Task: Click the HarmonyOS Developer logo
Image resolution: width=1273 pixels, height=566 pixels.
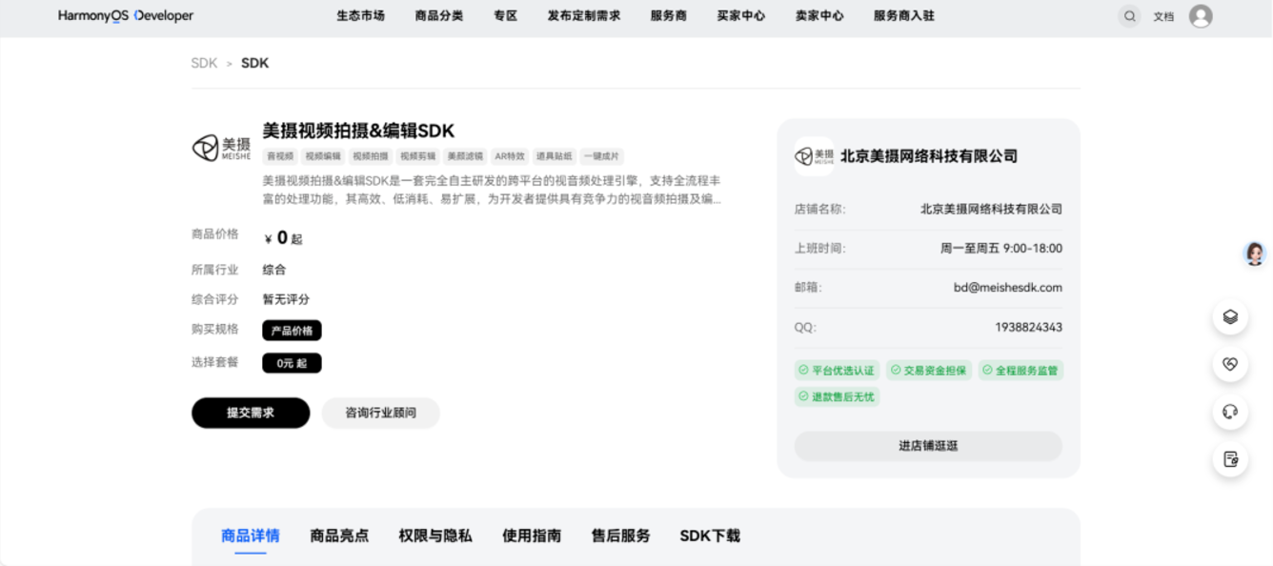Action: point(126,16)
